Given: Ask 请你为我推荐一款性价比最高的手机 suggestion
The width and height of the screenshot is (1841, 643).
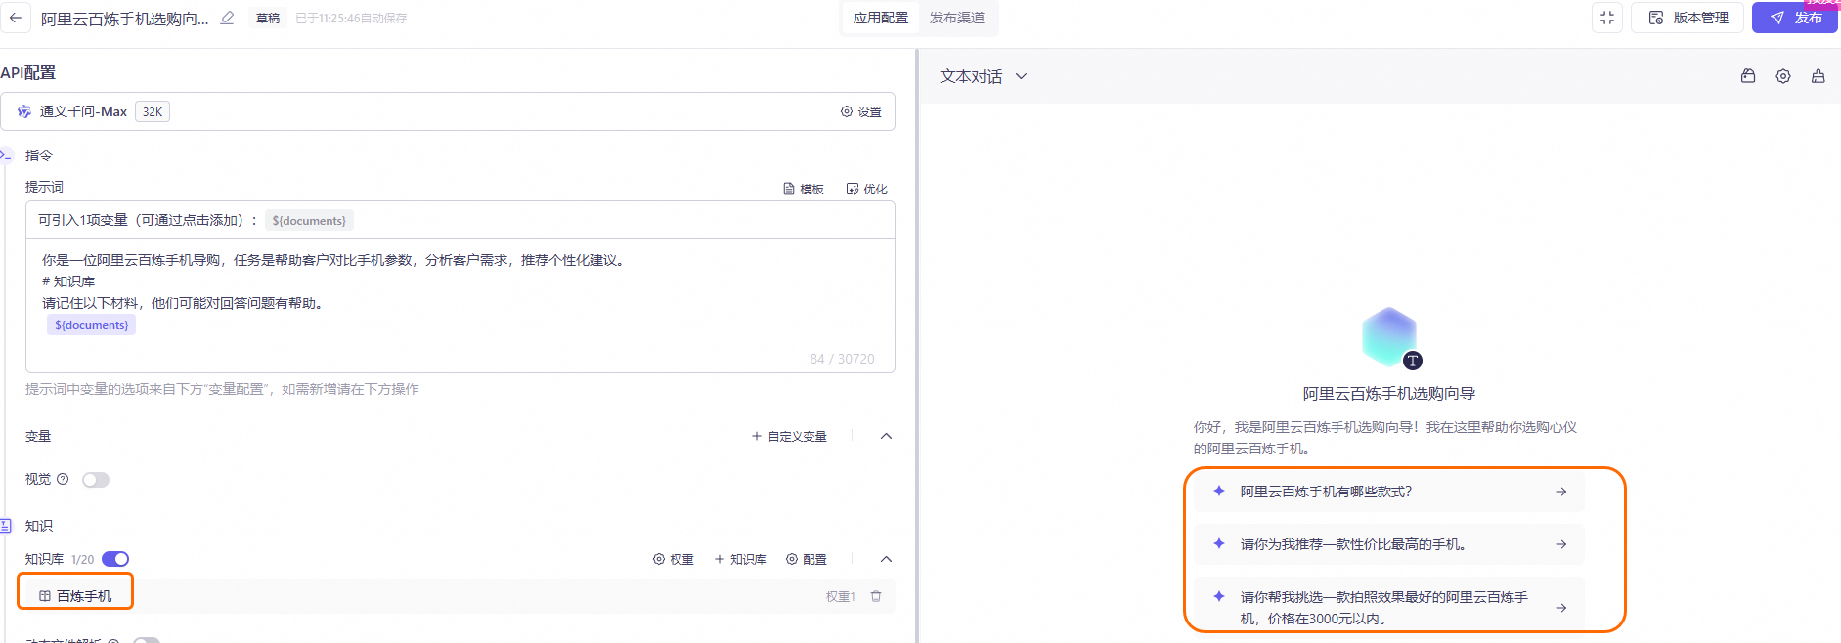Looking at the screenshot, I should [1389, 544].
